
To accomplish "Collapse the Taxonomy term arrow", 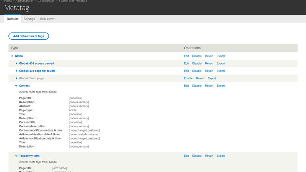I will point(16,156).
